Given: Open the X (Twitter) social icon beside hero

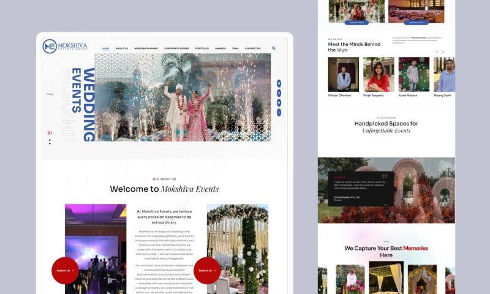Looking at the screenshot, I should (279, 113).
